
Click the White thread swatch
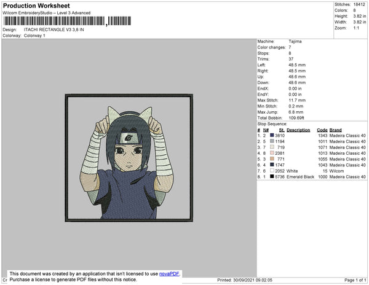coord(272,171)
